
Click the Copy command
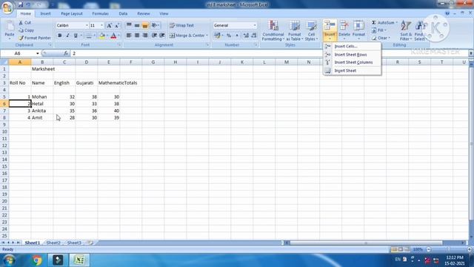(26, 30)
